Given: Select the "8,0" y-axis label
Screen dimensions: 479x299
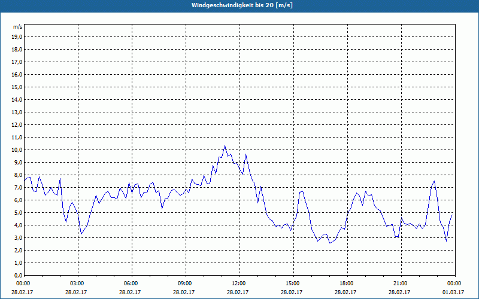Looking at the screenshot, I should pos(18,175).
